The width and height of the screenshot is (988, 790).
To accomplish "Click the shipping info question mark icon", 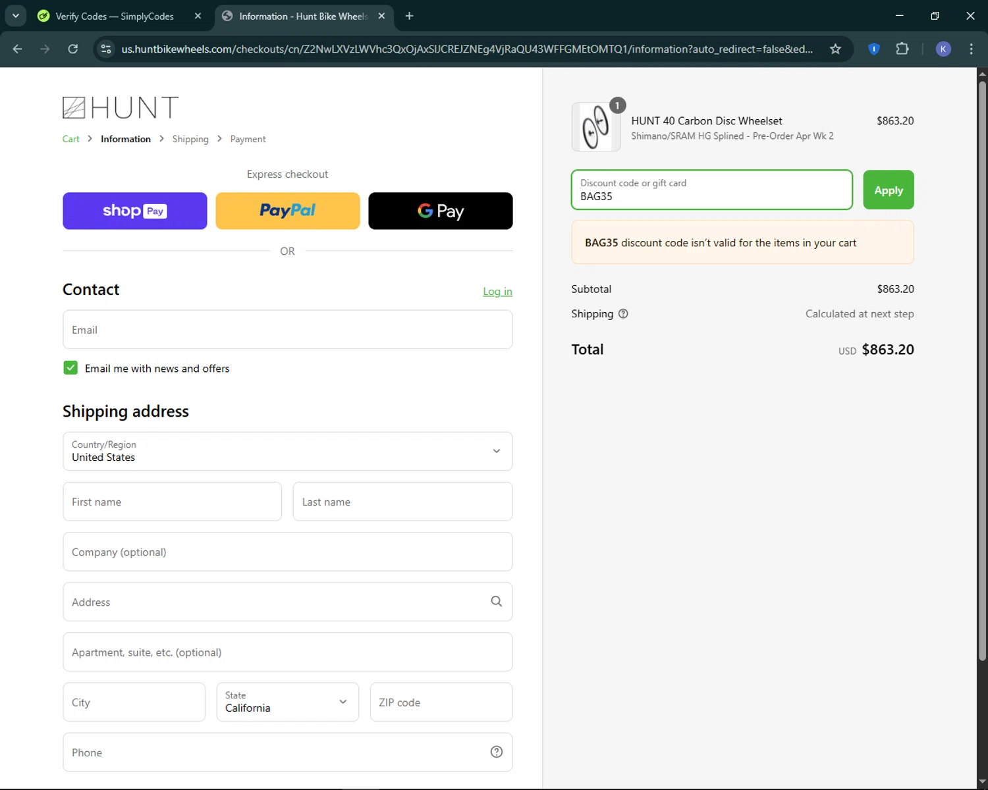I will pyautogui.click(x=623, y=314).
